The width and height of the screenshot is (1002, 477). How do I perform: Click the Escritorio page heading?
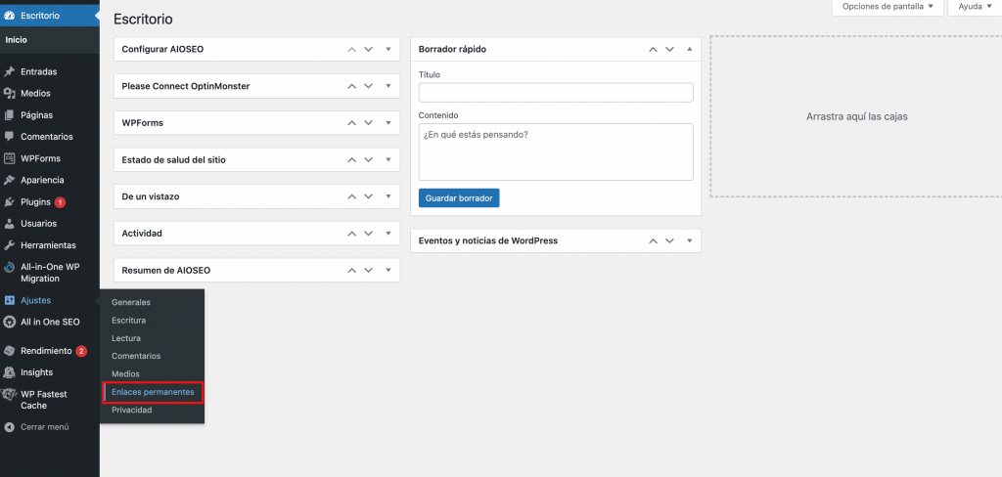[143, 20]
